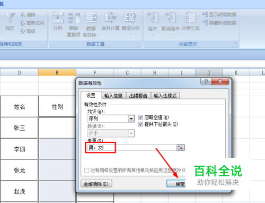
Task: Expand the What-If Analysis dropdown arrow
Action: click(130, 35)
